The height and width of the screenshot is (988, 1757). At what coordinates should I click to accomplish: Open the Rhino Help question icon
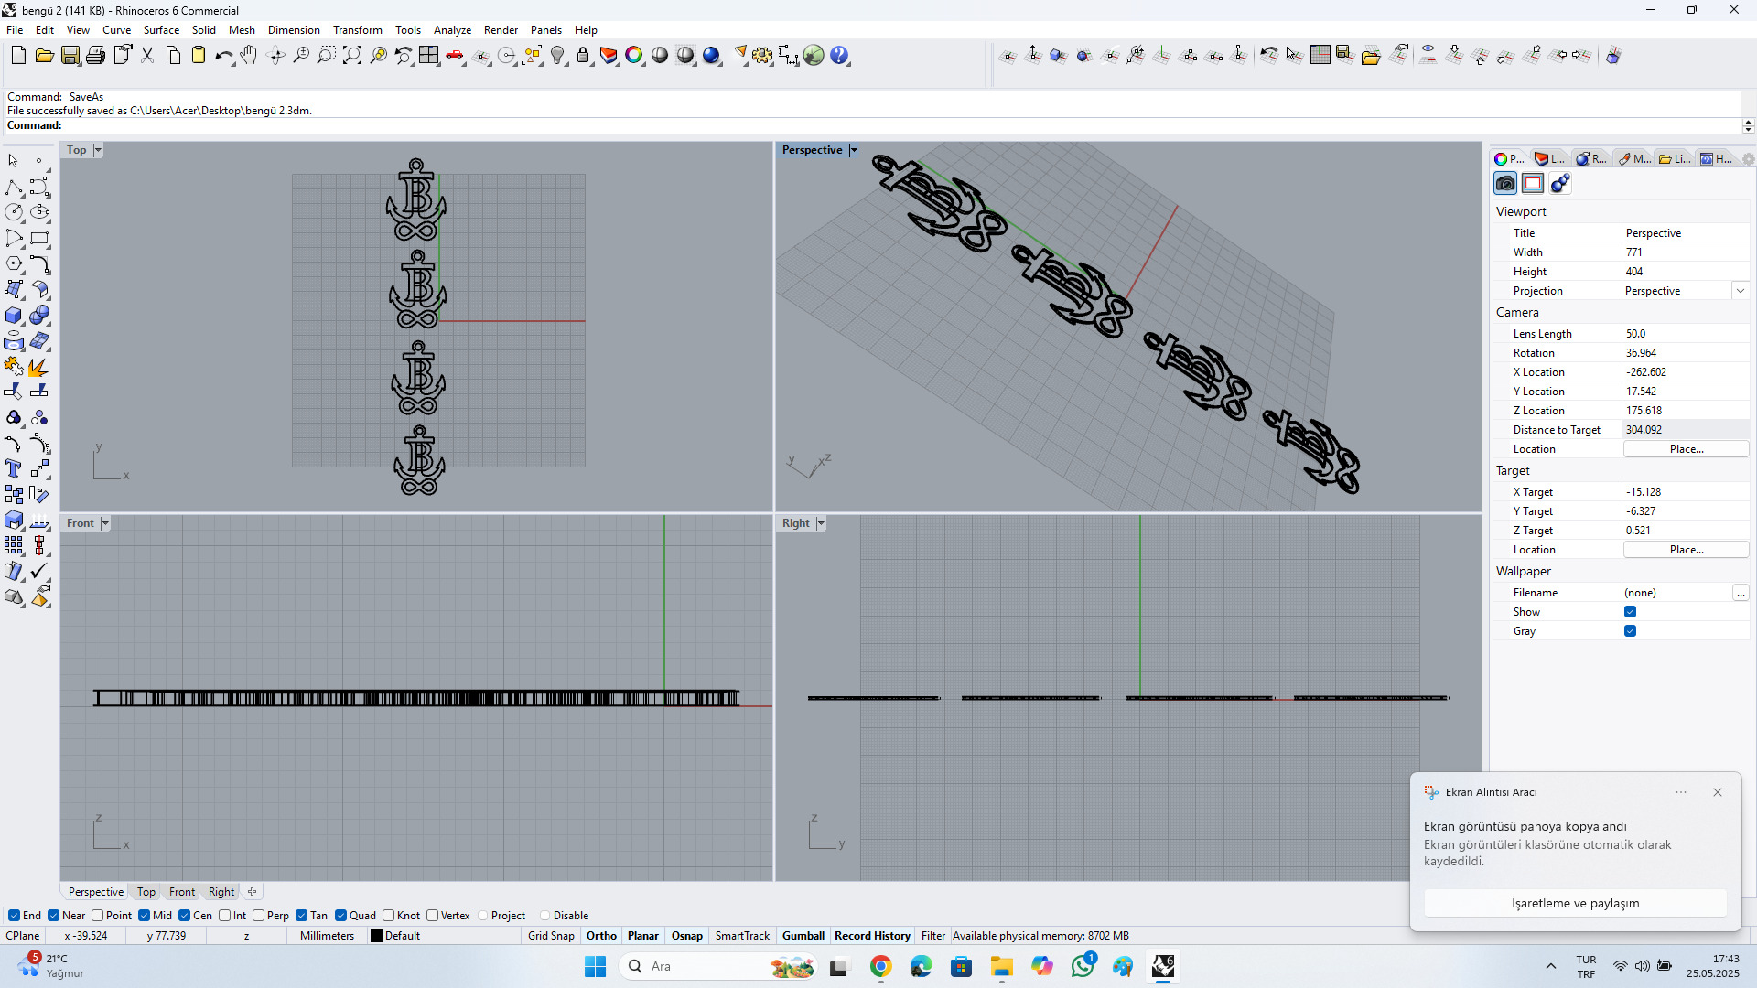[839, 56]
